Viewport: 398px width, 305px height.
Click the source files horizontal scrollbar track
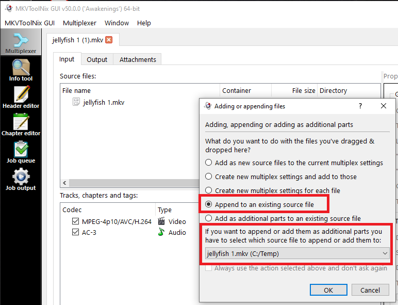[134, 183]
